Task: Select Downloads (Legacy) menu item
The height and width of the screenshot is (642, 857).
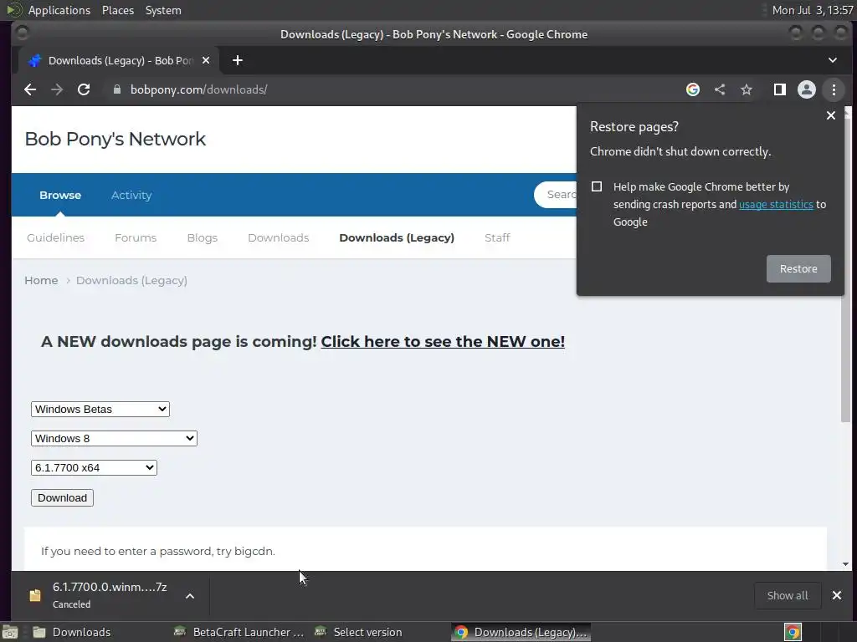Action: tap(397, 237)
